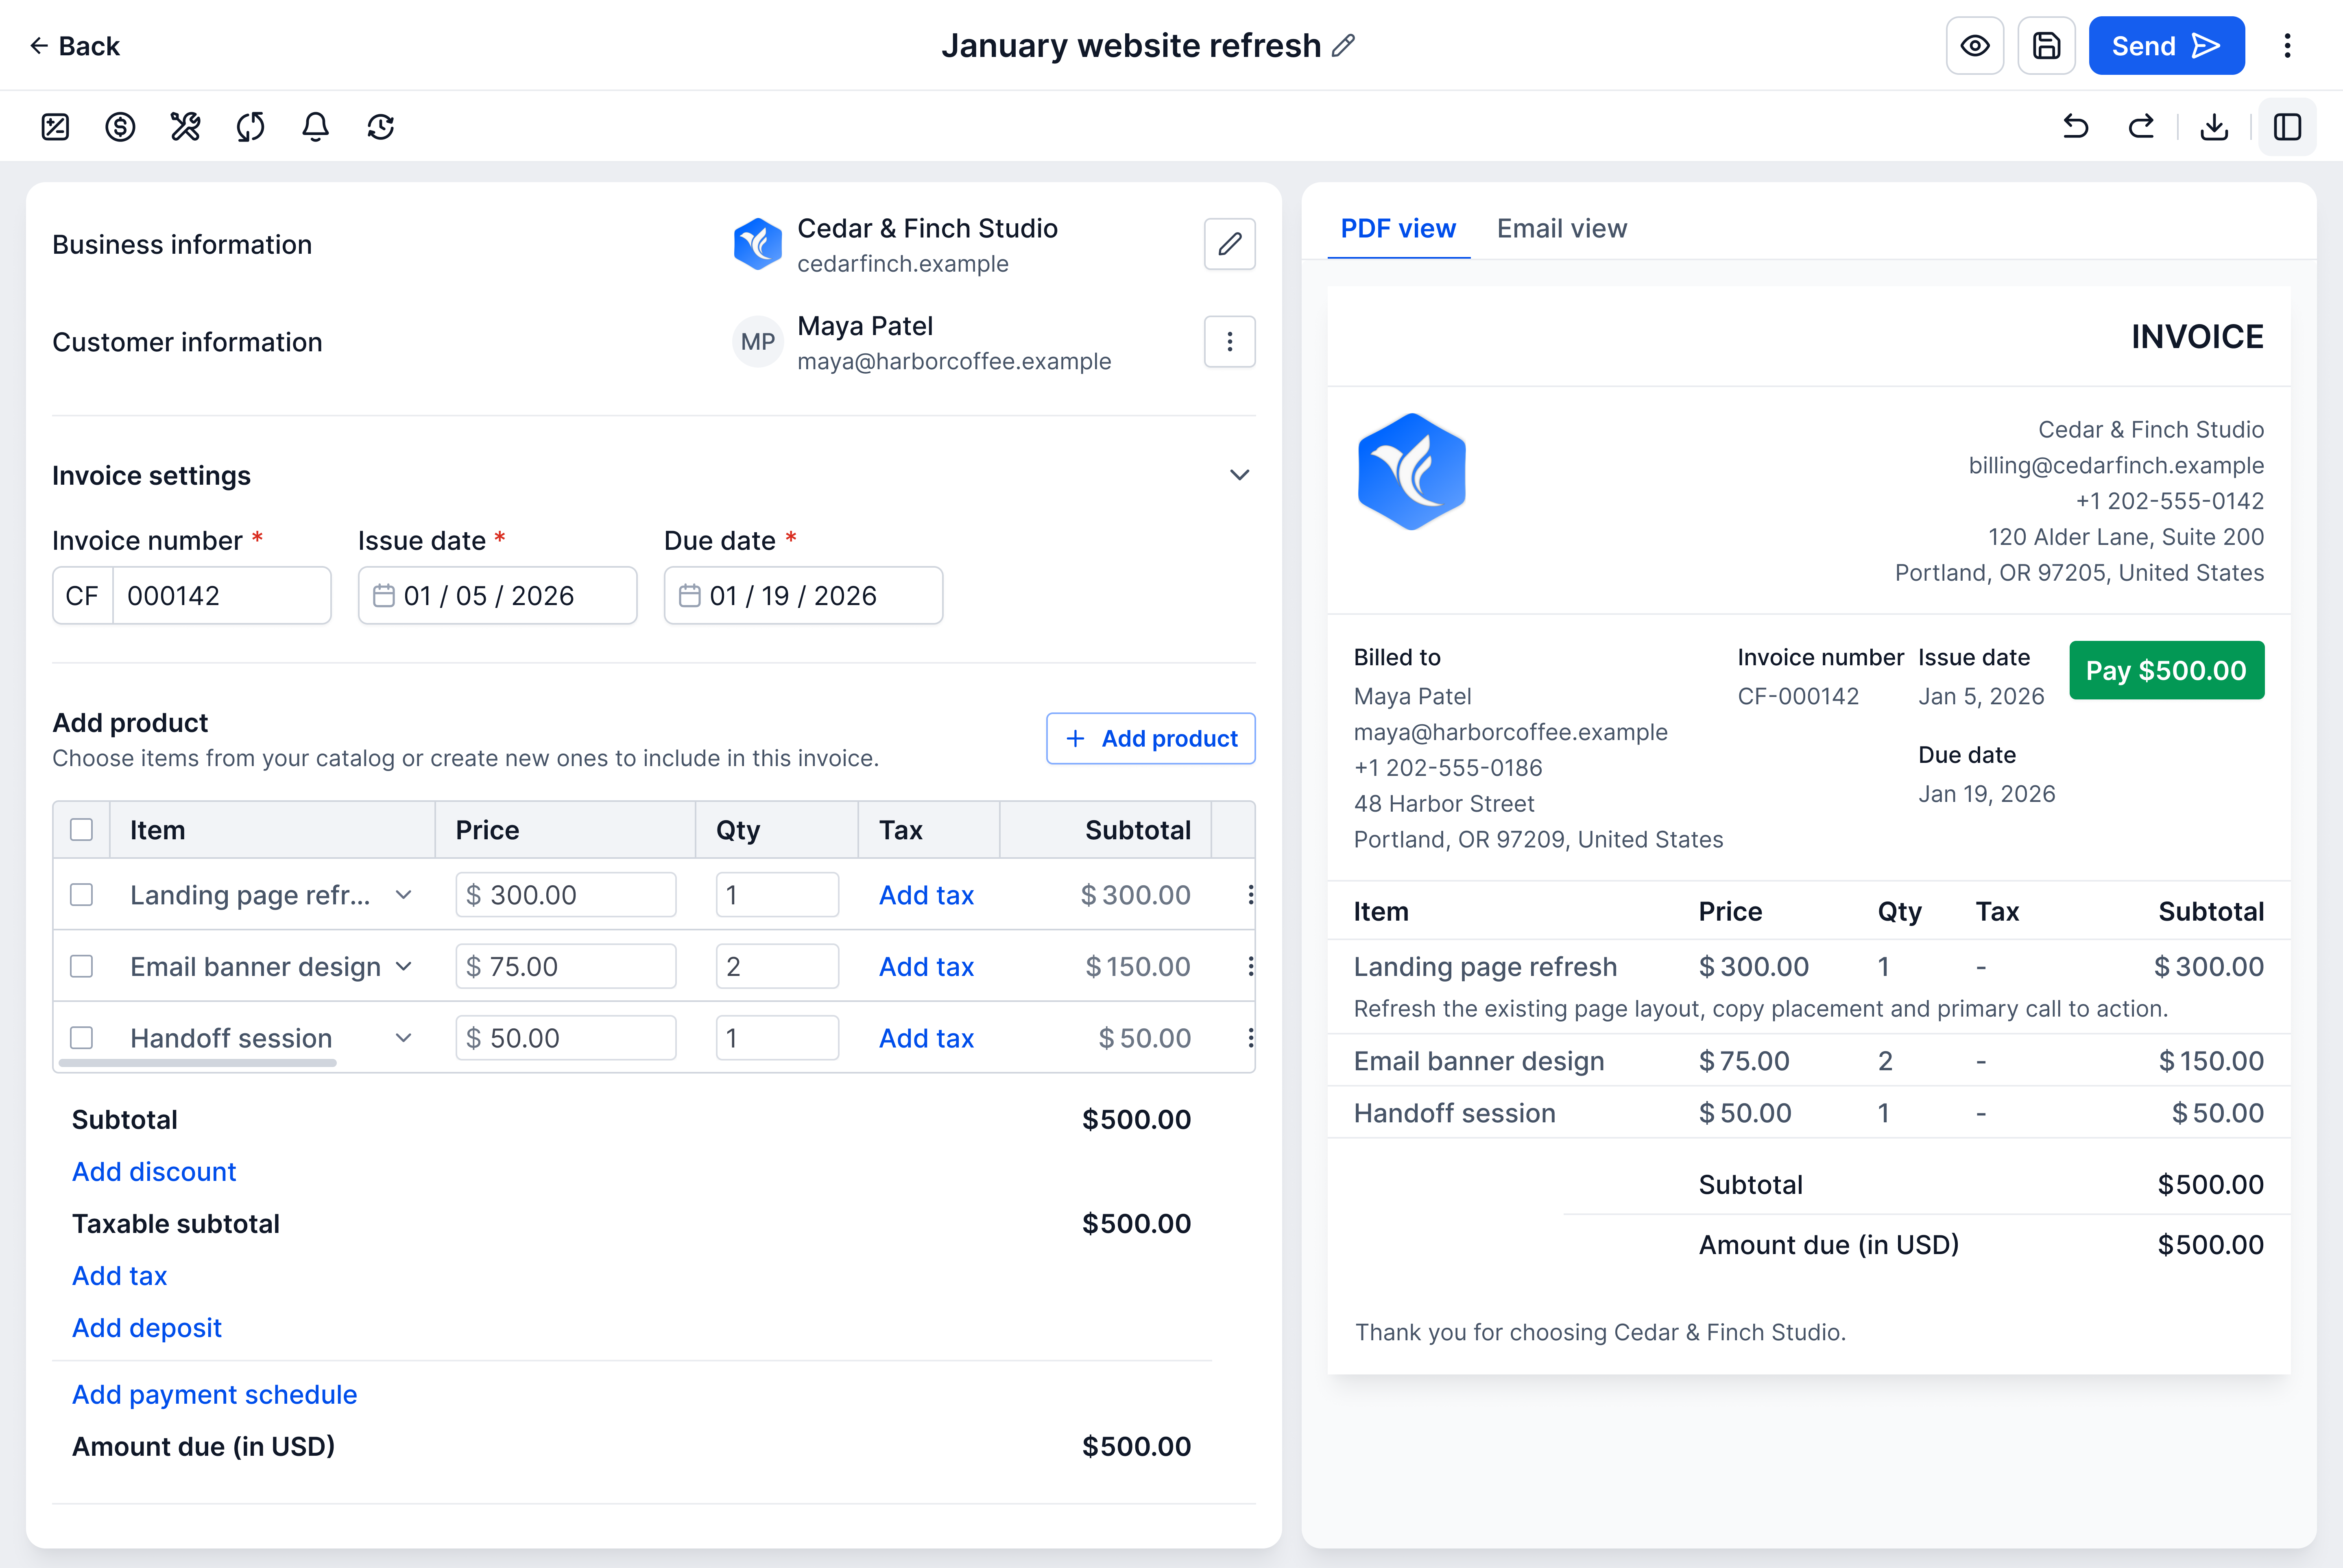
Task: Preview the invoice with the eye icon
Action: 1975,46
